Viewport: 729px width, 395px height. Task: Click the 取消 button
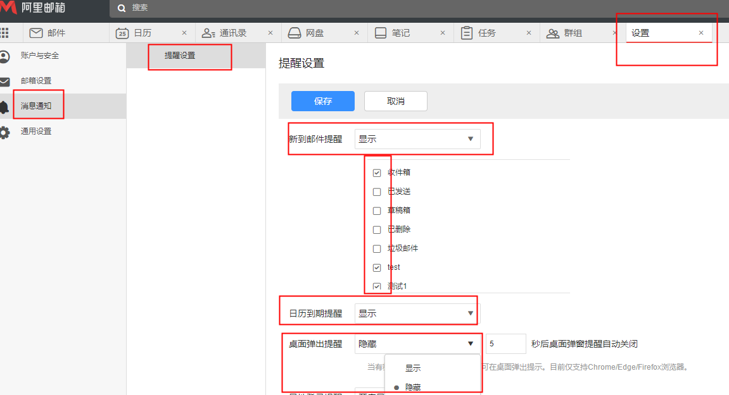[x=395, y=101]
